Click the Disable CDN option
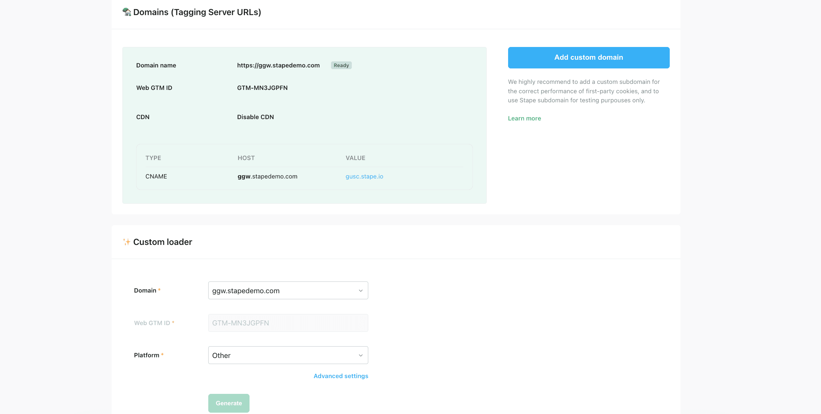Screen dimensions: 821x414 pyautogui.click(x=255, y=117)
